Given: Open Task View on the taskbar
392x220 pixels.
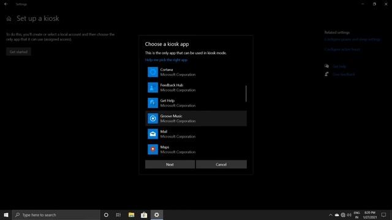Looking at the screenshot, I should coord(118,215).
